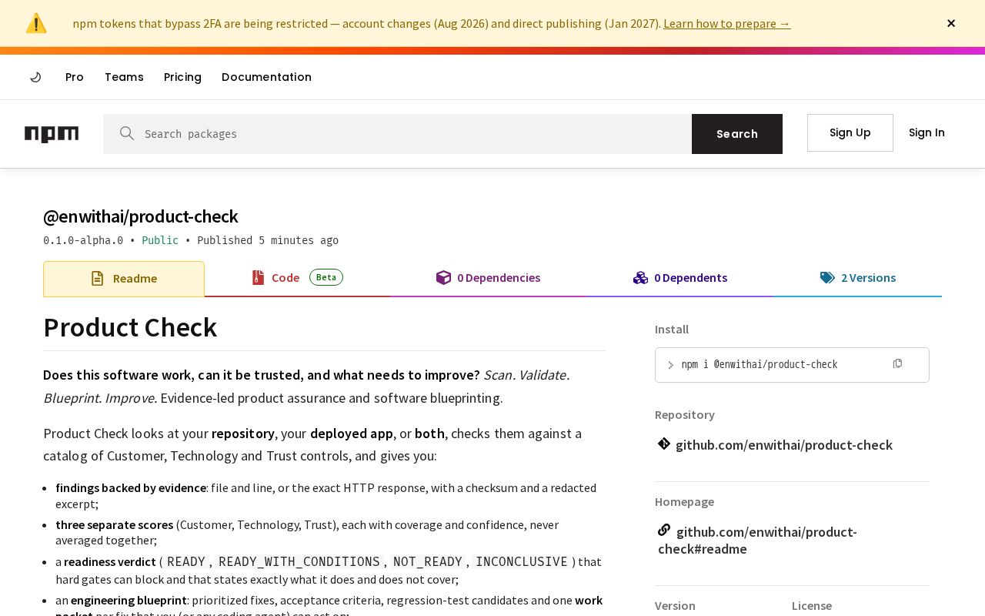985x616 pixels.
Task: Click the git icon beside the repository link
Action: (x=664, y=444)
